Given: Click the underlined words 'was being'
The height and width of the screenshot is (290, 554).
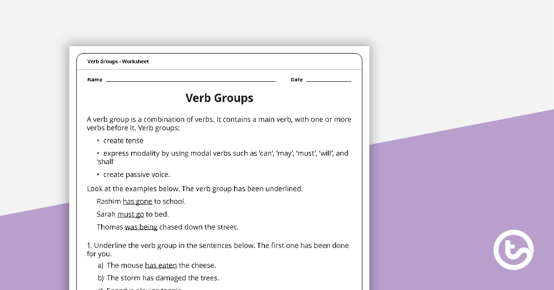Looking at the screenshot, I should [141, 227].
